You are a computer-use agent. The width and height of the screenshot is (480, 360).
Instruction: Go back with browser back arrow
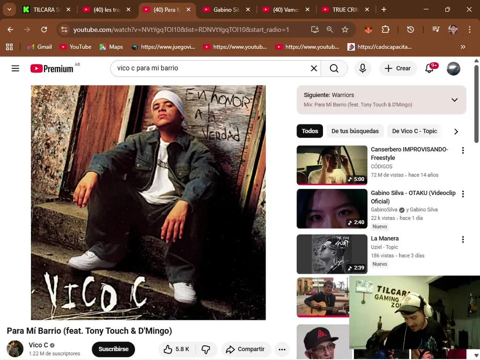click(x=10, y=29)
